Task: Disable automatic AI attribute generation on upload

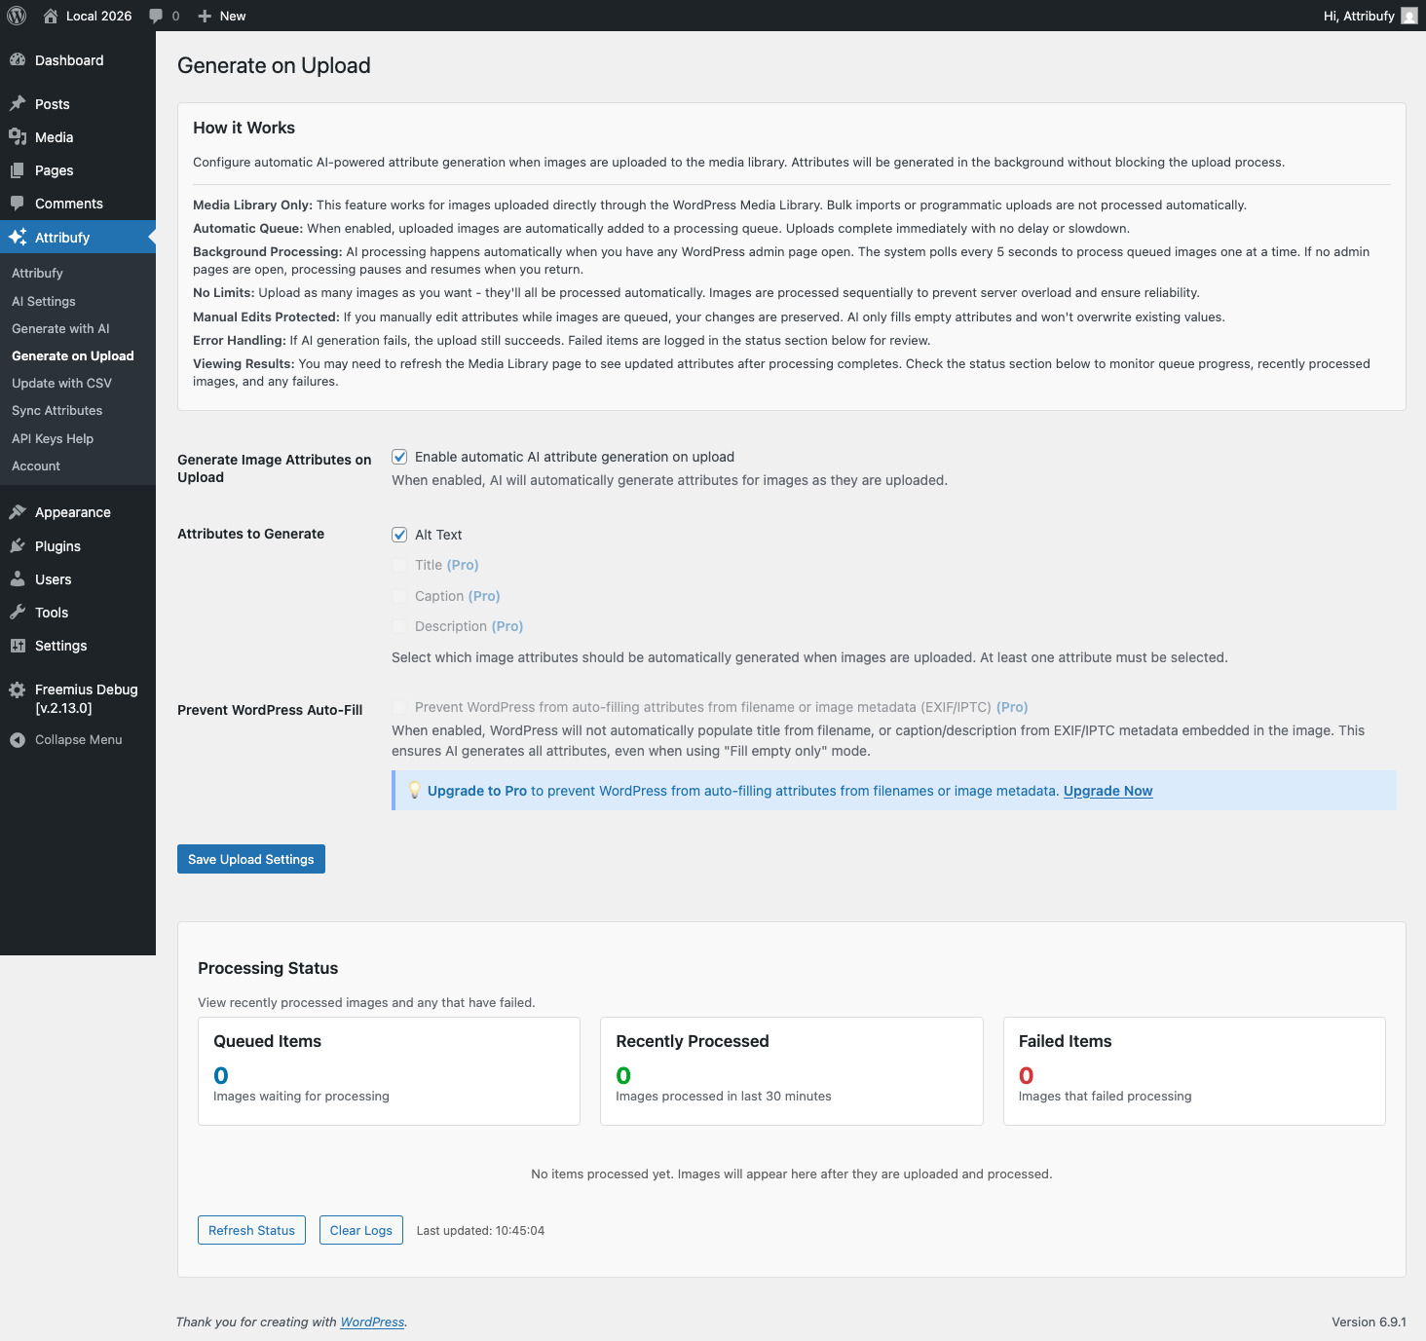Action: (399, 456)
